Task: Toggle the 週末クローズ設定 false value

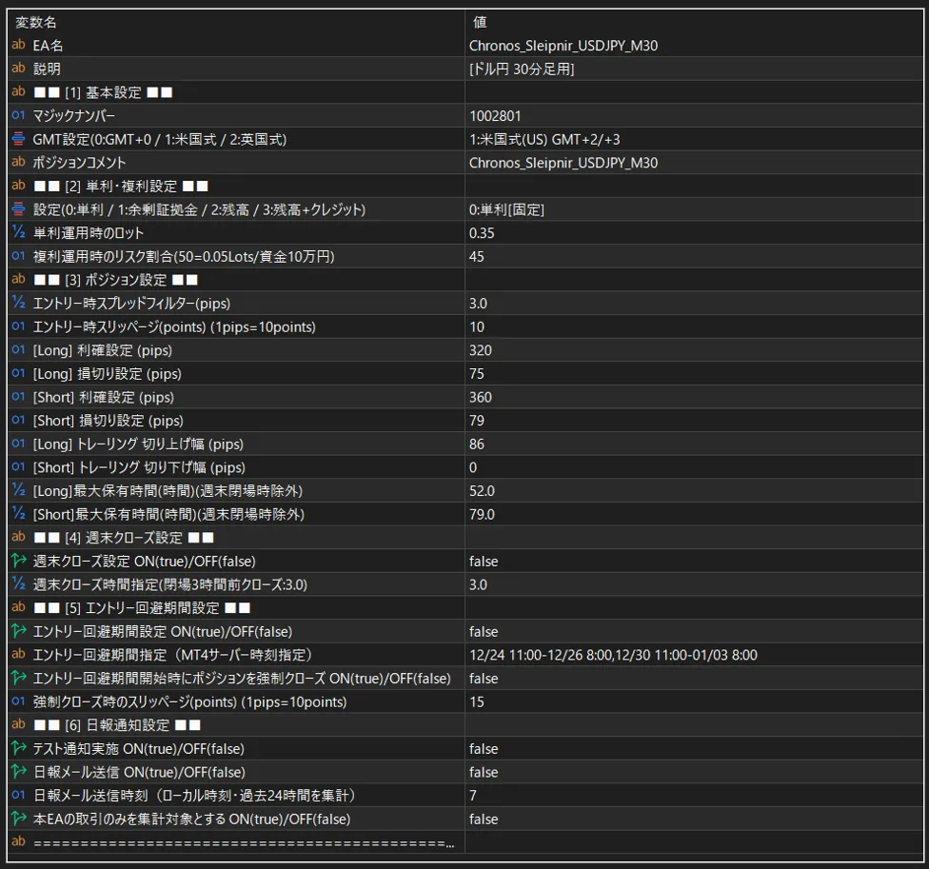Action: (x=695, y=561)
